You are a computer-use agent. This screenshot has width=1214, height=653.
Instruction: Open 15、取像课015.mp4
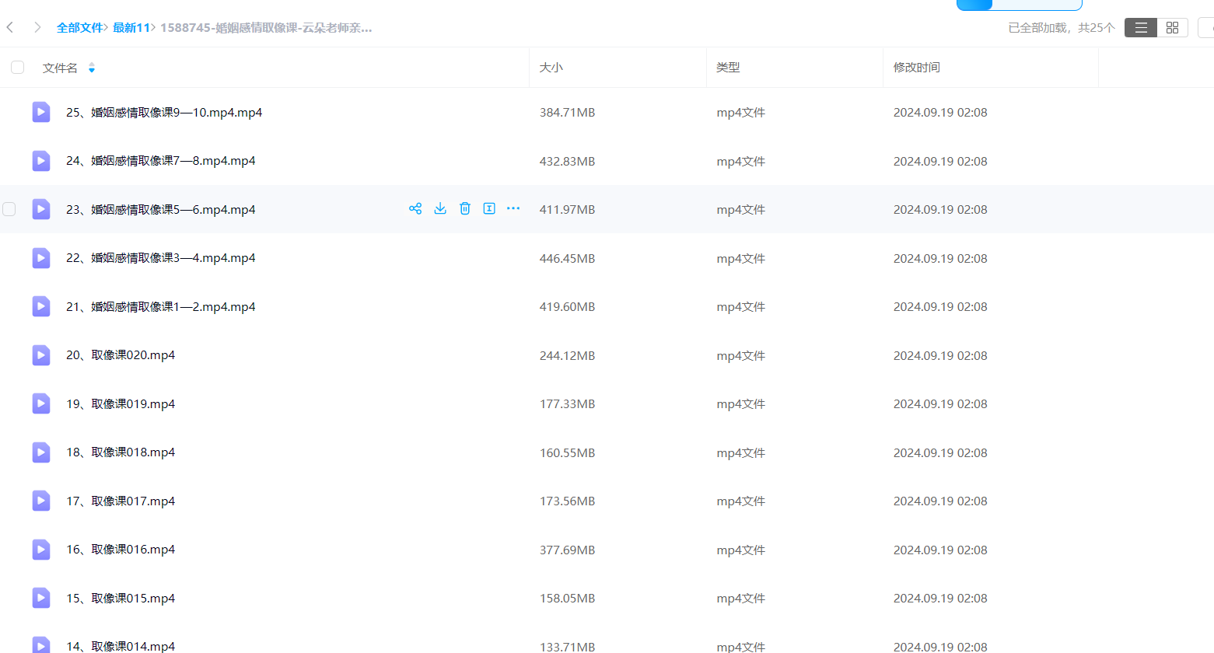121,599
